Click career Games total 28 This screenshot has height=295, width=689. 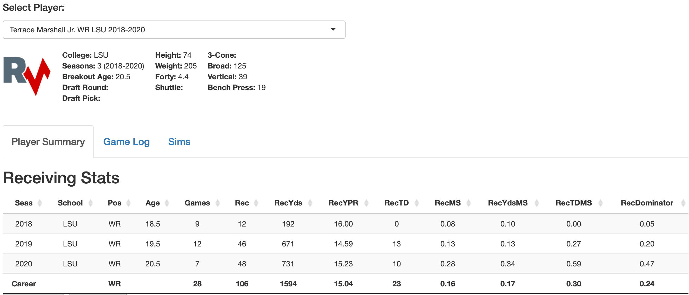tap(197, 284)
